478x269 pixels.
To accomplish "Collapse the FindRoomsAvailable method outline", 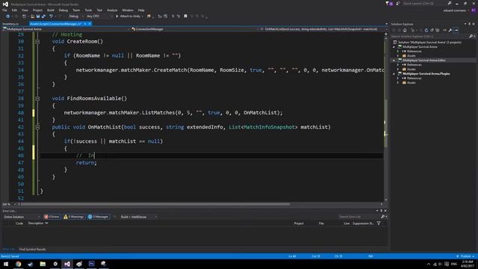I will click(37, 99).
